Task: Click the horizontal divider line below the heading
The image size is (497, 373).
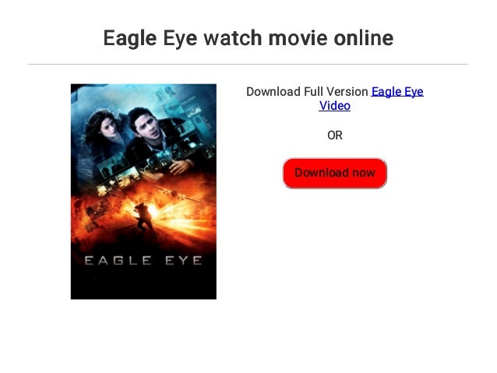Action: tap(248, 65)
